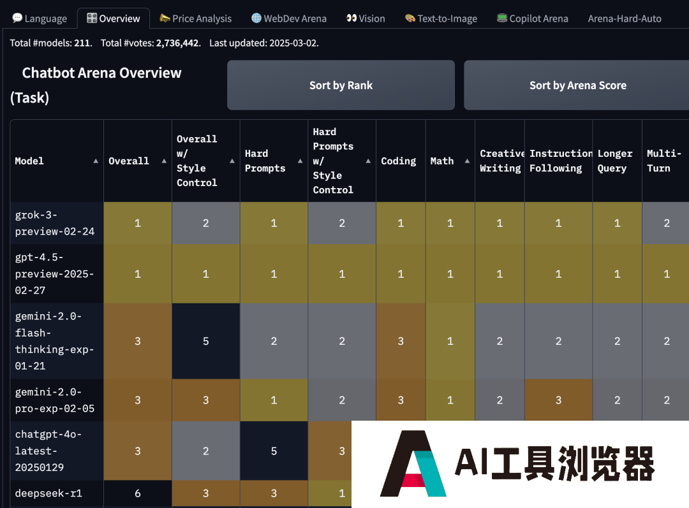Click the palette icon on Text-to-Image tab
This screenshot has height=508, width=689.
click(x=410, y=18)
